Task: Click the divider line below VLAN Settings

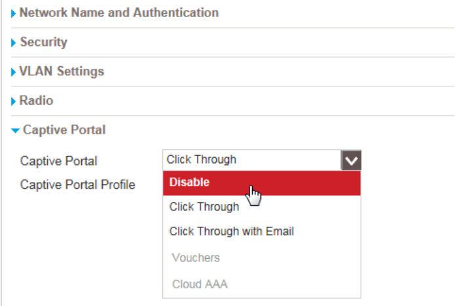Action: (229, 86)
